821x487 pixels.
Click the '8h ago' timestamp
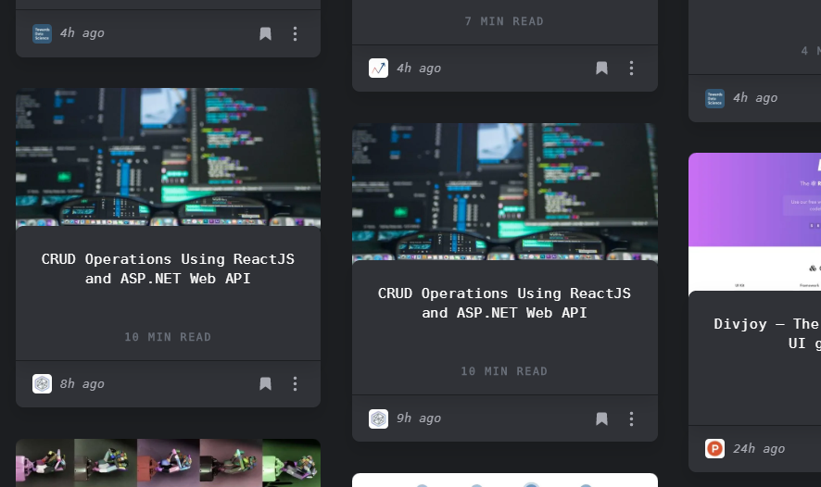[82, 384]
